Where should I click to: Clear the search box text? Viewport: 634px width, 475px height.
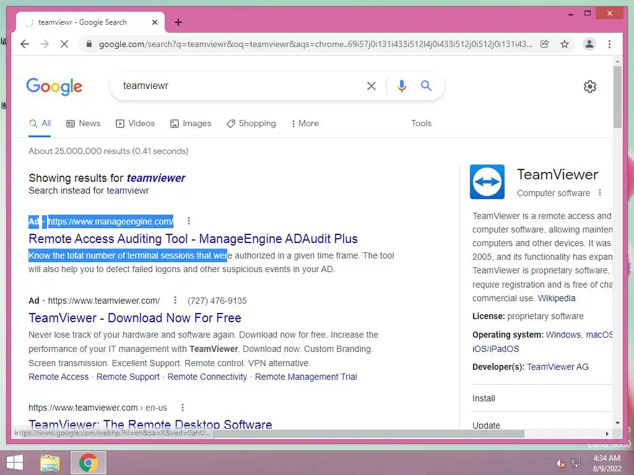click(371, 85)
